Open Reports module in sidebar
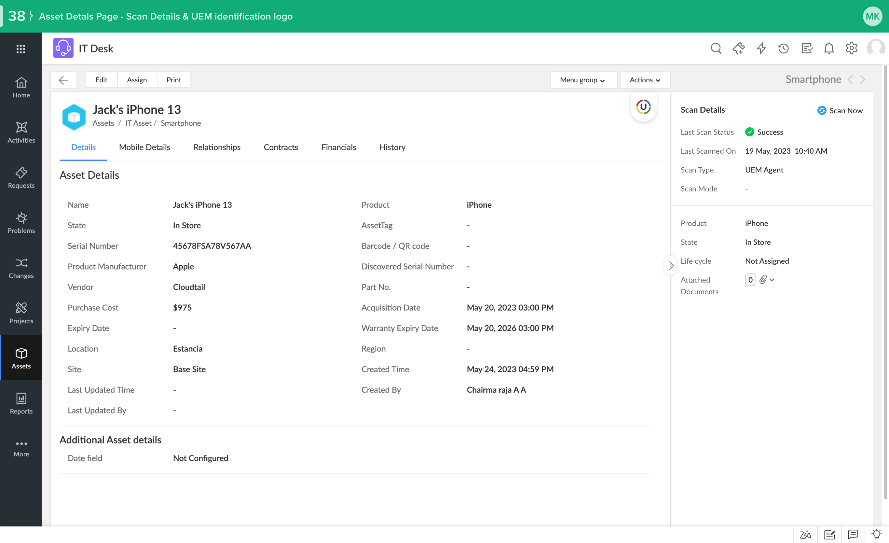 tap(21, 403)
